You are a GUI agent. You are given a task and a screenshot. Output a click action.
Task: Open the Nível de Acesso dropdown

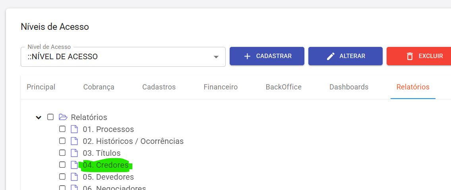click(x=216, y=57)
